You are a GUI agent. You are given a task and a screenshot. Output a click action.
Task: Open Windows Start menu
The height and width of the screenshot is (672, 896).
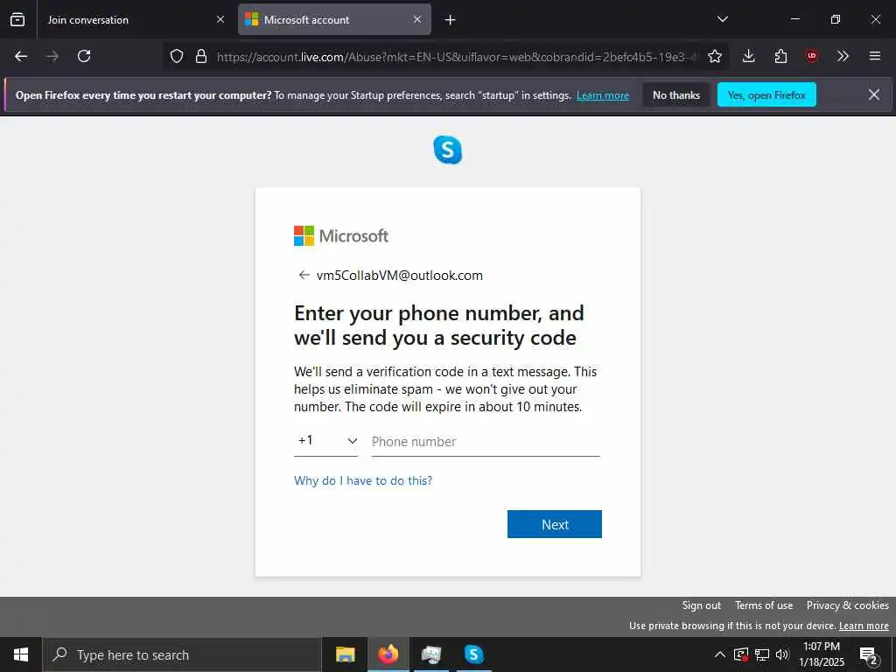[21, 654]
